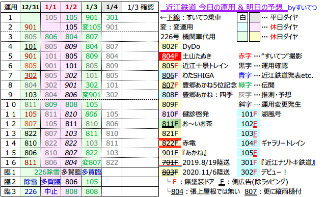The height and width of the screenshot is (197, 326).
Task: Click the byすいてつ author text
Action: 302,8
